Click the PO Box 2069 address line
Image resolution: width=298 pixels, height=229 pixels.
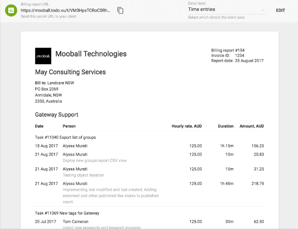pyautogui.click(x=46, y=89)
